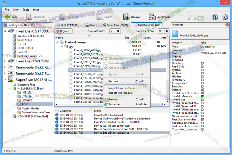The image size is (232, 155).
Task: Select Fixed Disk0 ST1000 drive icon
Action: tap(11, 31)
